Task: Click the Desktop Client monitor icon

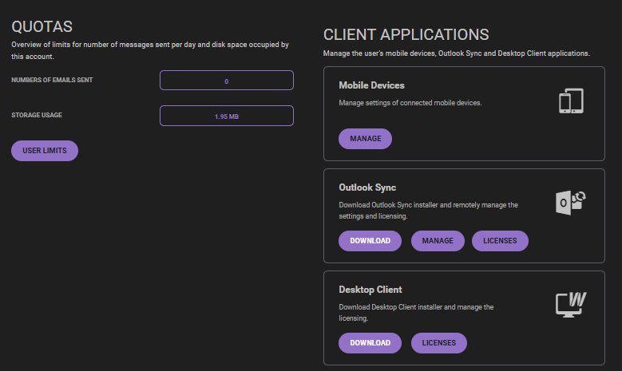Action: click(x=571, y=305)
